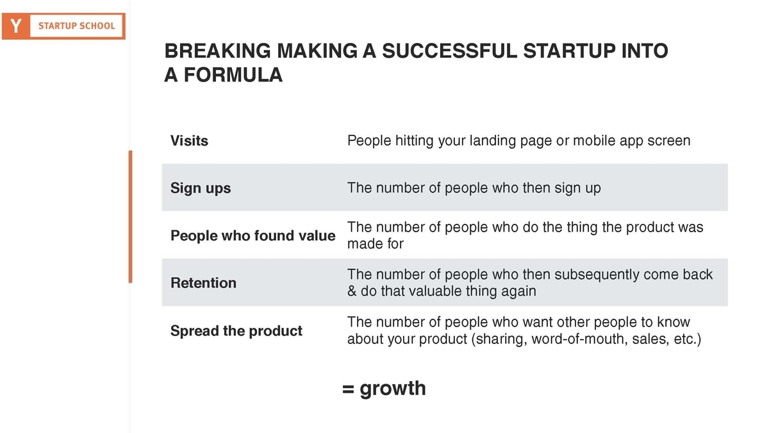Click the white letter Y in logo
Screen dimensions: 769x433
pyautogui.click(x=15, y=26)
